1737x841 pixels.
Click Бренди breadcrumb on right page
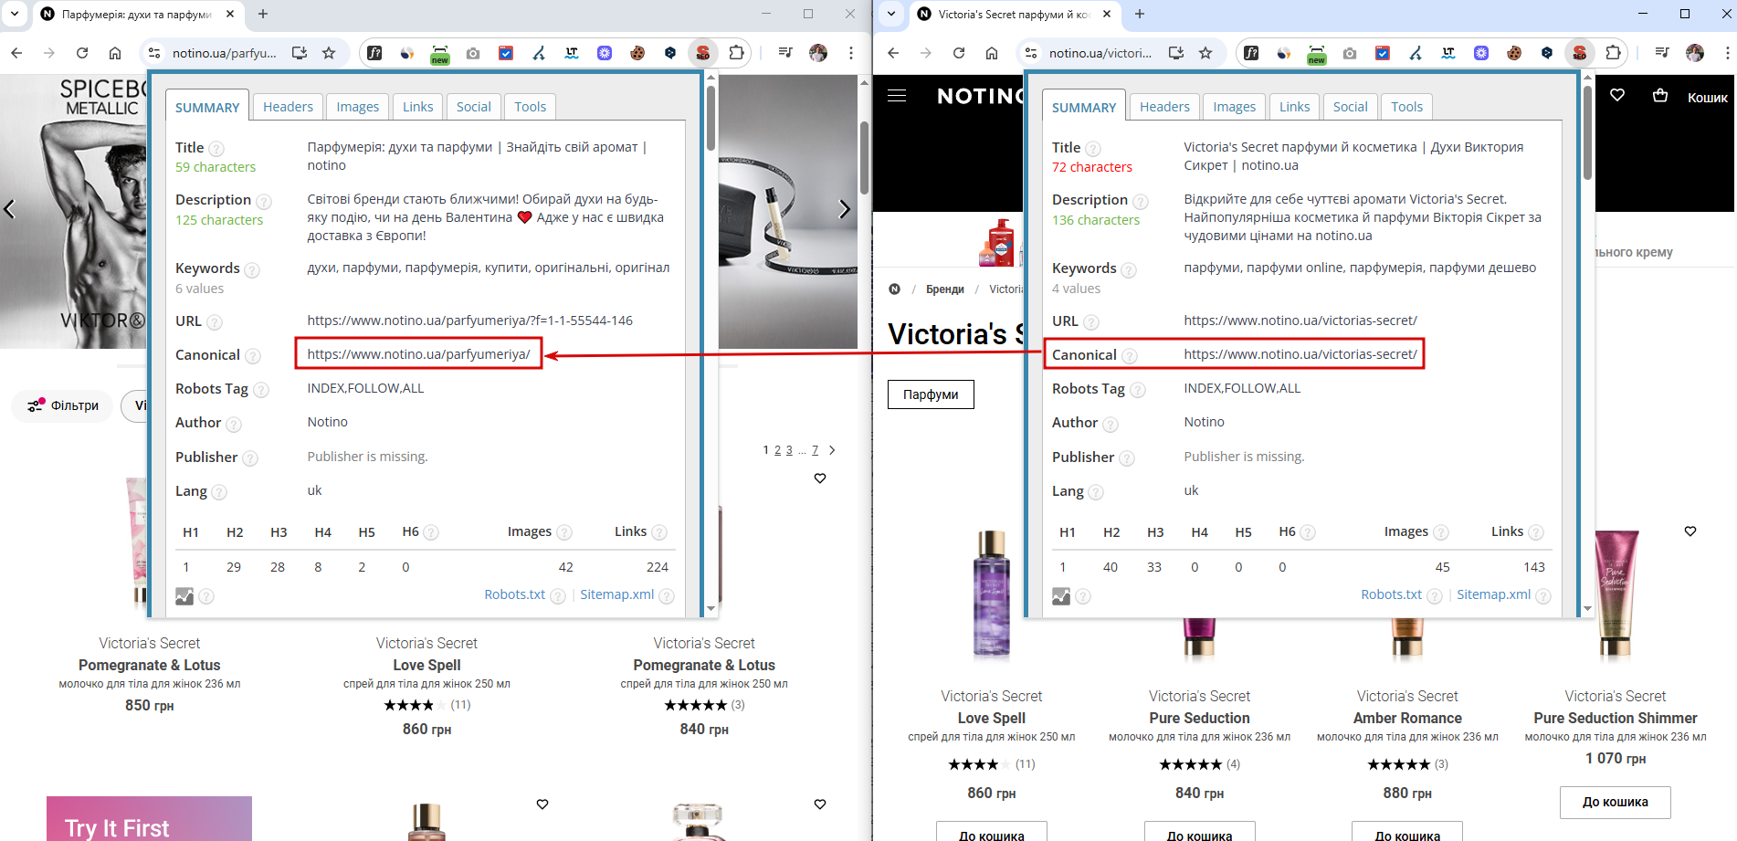click(945, 289)
